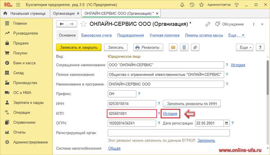Viewport: 270px width, 155px height.
Task: Click the document list icon button
Action: point(184,47)
